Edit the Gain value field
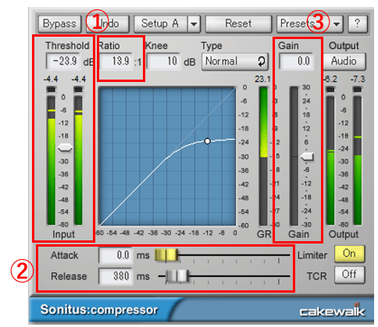Image resolution: width=378 pixels, height=327 pixels. pos(296,62)
